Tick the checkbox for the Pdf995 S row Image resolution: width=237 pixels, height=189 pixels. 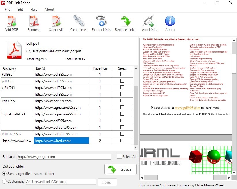click(122, 101)
